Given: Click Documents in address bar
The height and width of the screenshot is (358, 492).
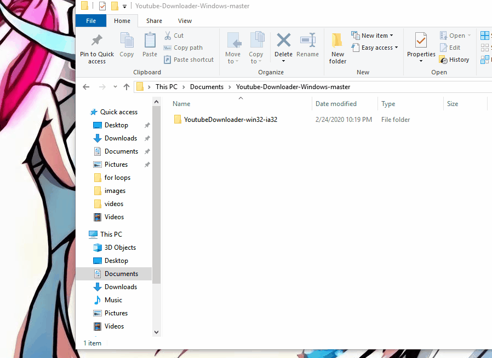Looking at the screenshot, I should (207, 87).
